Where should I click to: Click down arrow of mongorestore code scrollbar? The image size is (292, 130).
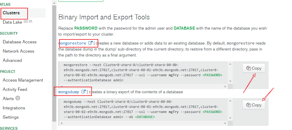coord(230,81)
